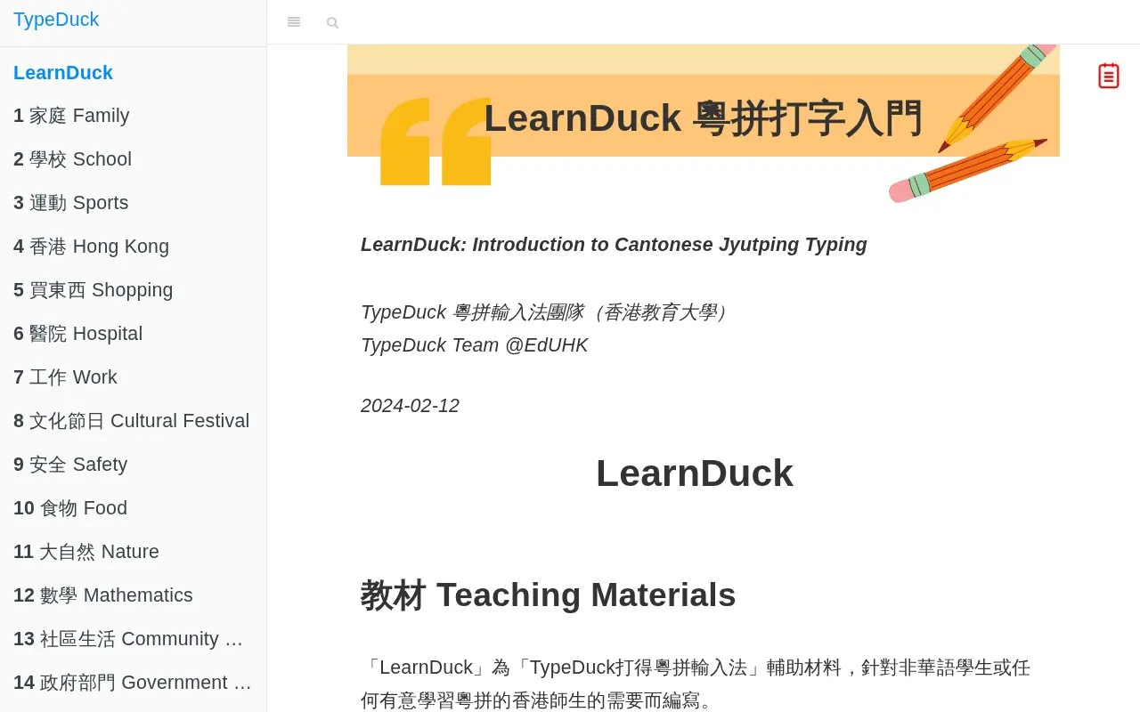
Task: Go to chapter 14 政府部門 Government
Action: pyautogui.click(x=133, y=683)
